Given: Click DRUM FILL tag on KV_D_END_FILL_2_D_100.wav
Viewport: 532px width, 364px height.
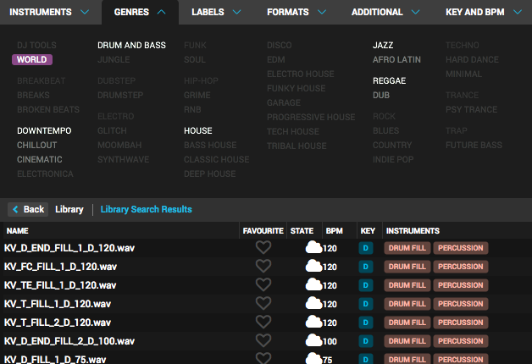Looking at the screenshot, I should [407, 341].
